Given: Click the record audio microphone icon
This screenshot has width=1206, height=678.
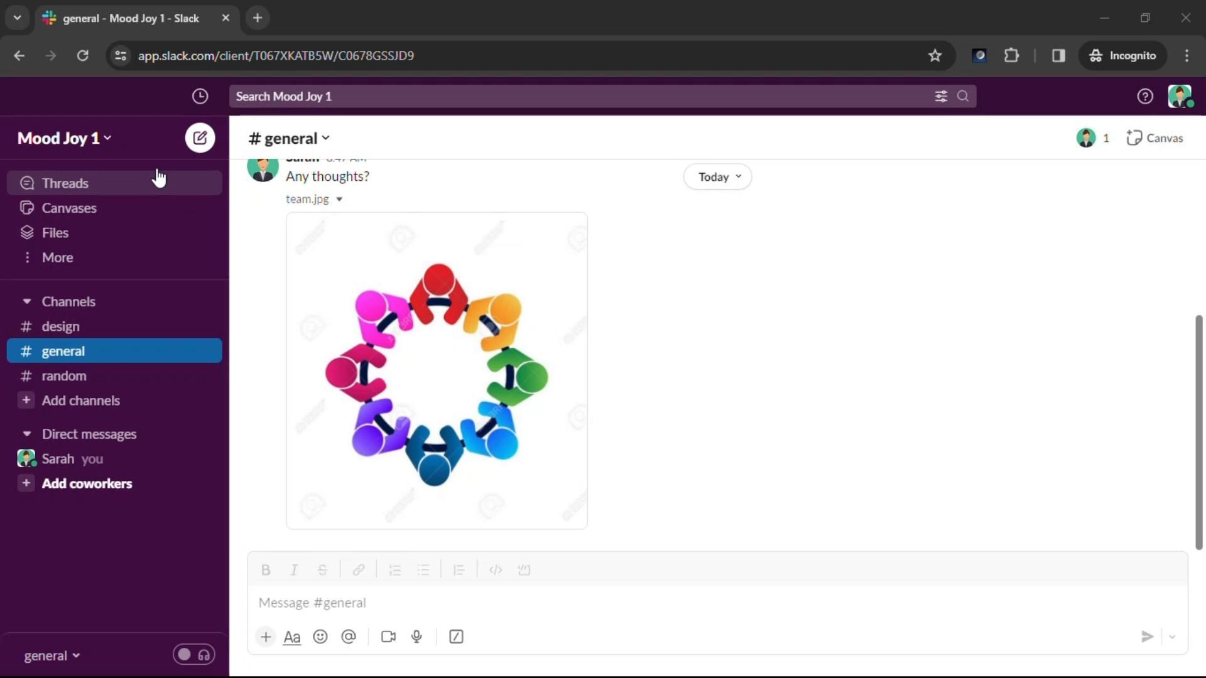Looking at the screenshot, I should [x=416, y=637].
